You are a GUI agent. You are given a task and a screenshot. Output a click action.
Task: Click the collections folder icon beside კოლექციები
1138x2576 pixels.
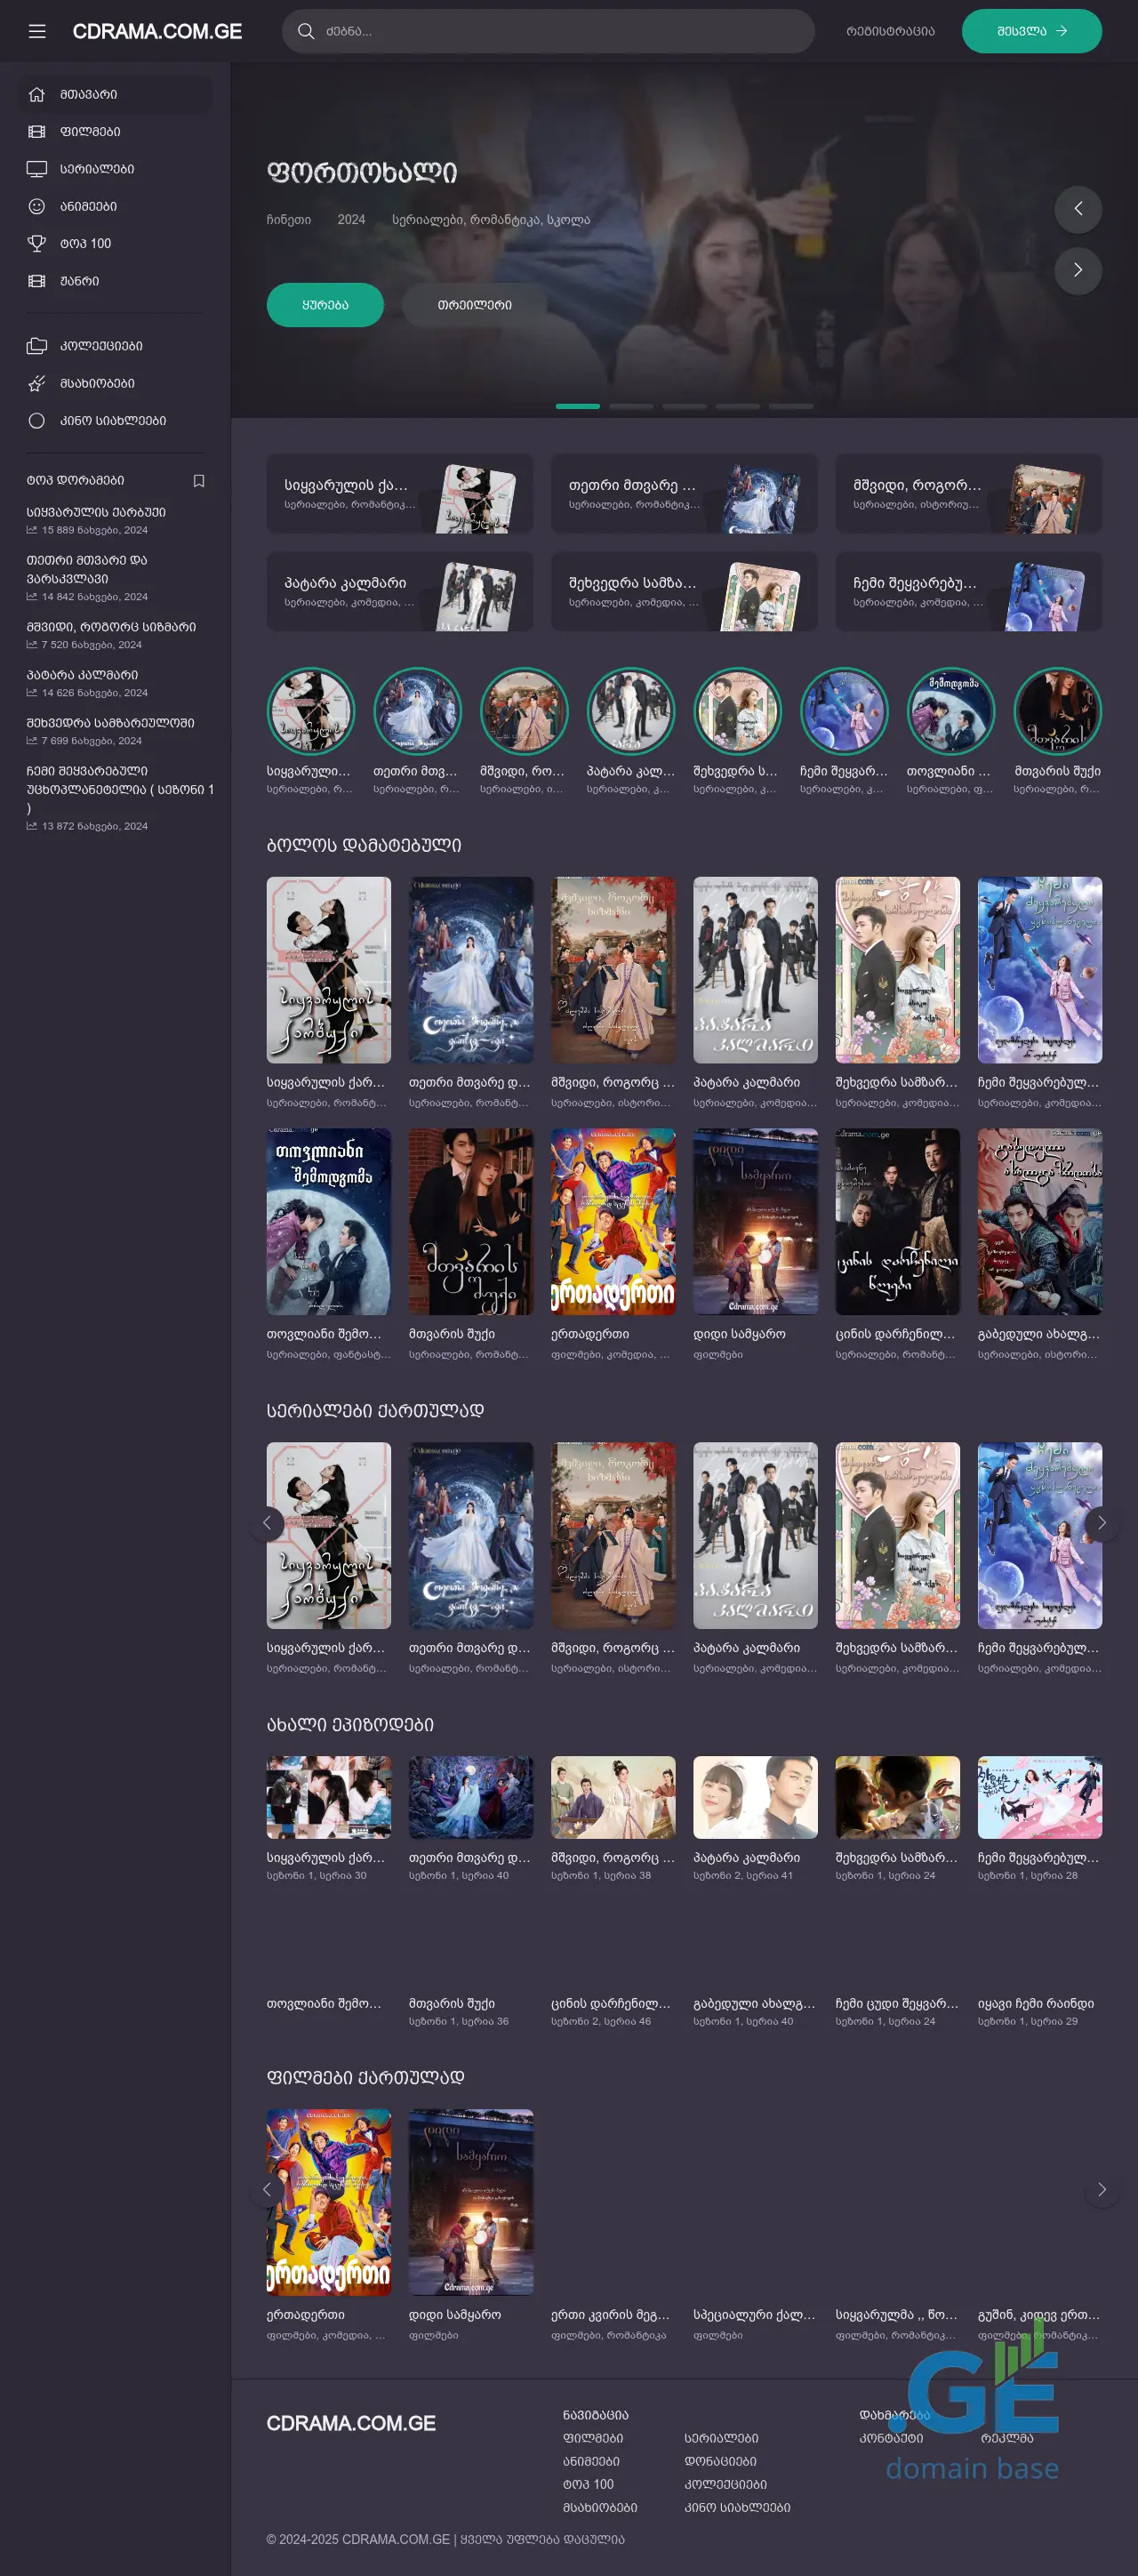37,346
